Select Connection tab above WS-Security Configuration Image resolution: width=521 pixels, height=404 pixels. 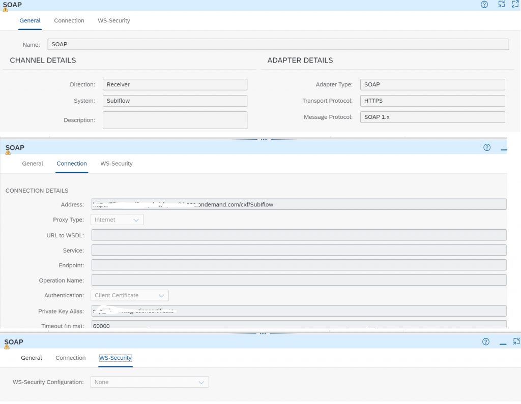[x=70, y=358]
